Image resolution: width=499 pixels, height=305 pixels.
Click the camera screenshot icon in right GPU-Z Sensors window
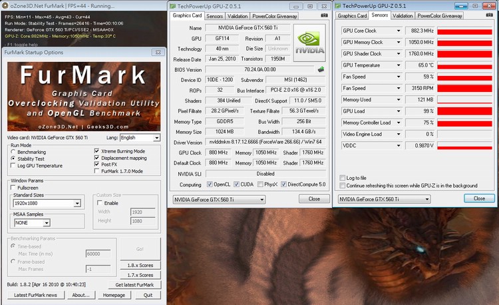(x=490, y=15)
